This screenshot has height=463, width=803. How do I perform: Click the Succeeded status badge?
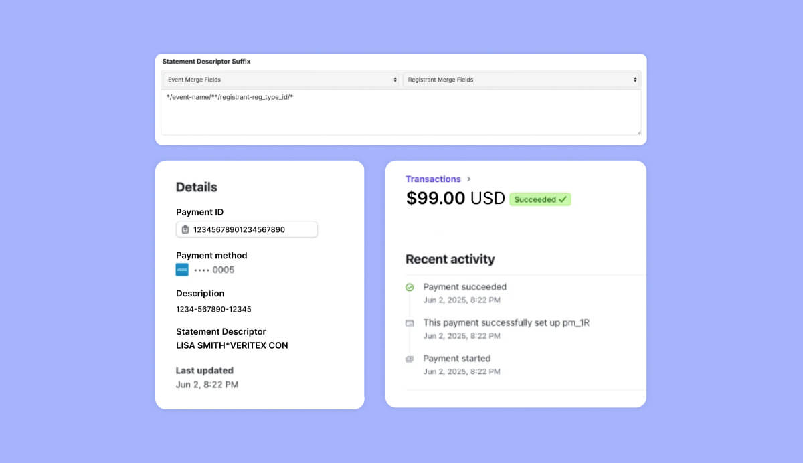(540, 199)
